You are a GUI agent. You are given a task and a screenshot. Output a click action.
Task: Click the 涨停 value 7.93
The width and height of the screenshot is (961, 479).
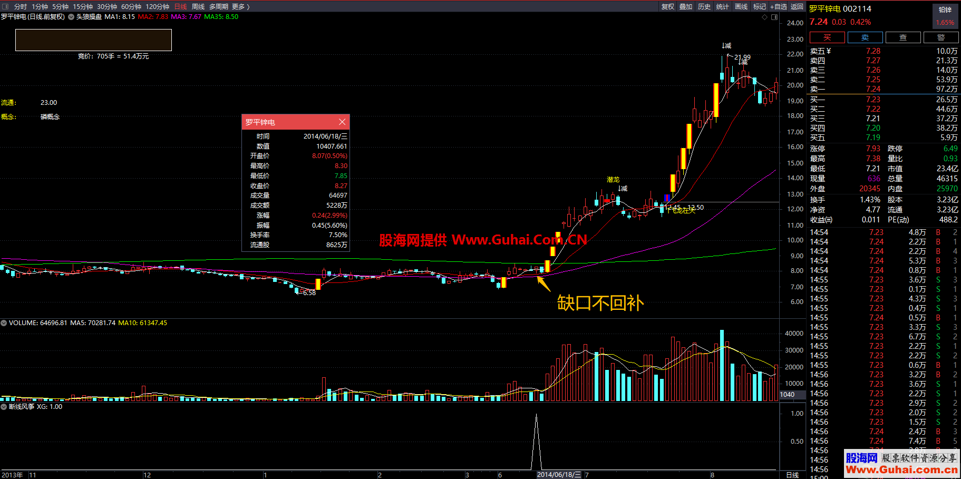click(873, 149)
